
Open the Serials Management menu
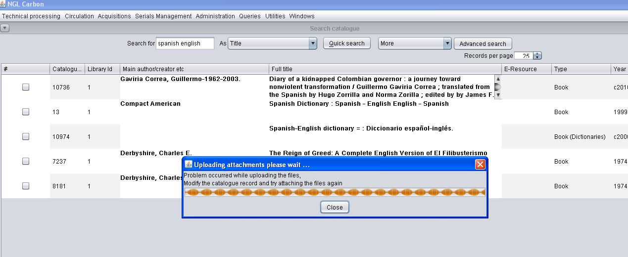(163, 16)
